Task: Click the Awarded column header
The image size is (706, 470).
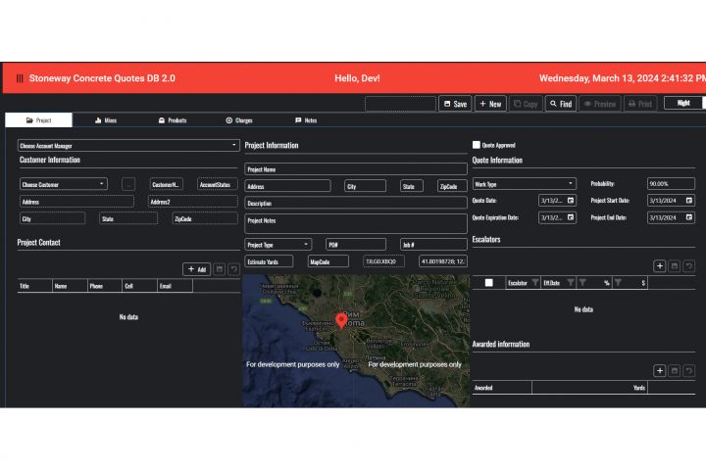Action: pyautogui.click(x=502, y=387)
